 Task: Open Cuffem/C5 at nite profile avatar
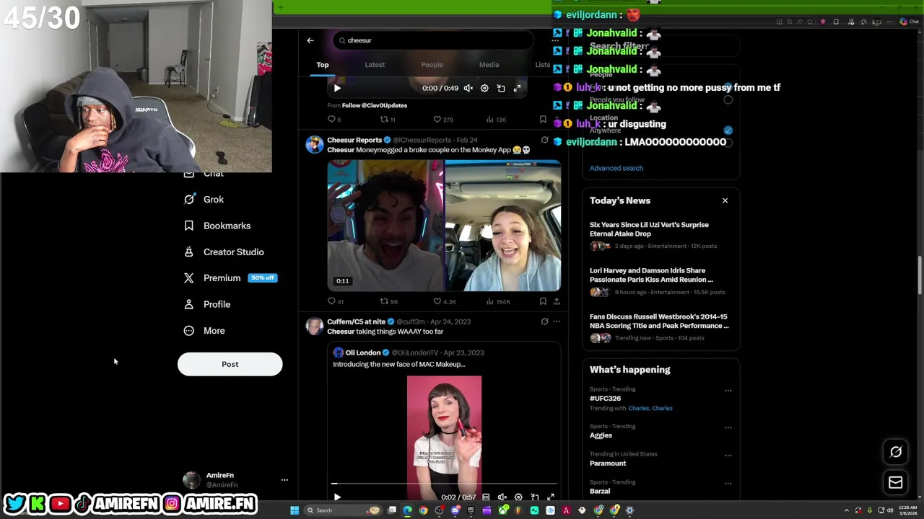(x=315, y=326)
